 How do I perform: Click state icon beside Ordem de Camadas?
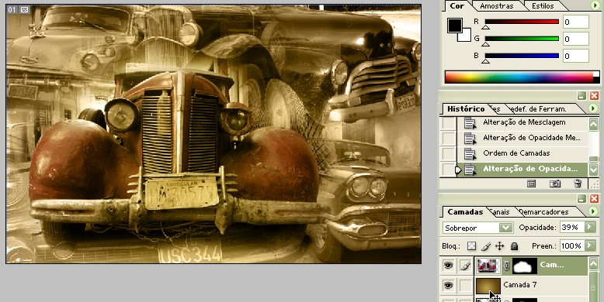point(470,153)
